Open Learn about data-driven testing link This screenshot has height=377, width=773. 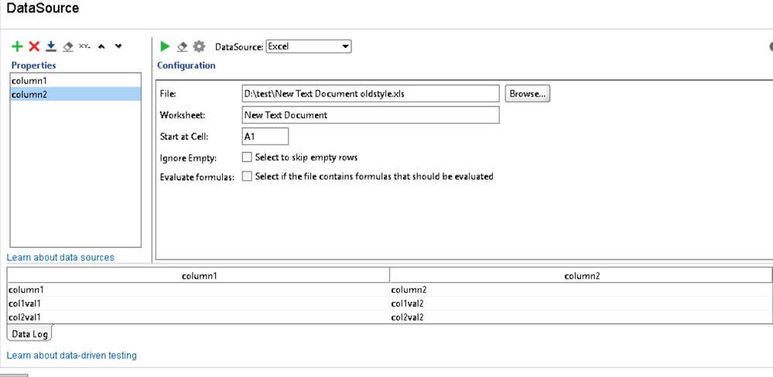71,355
